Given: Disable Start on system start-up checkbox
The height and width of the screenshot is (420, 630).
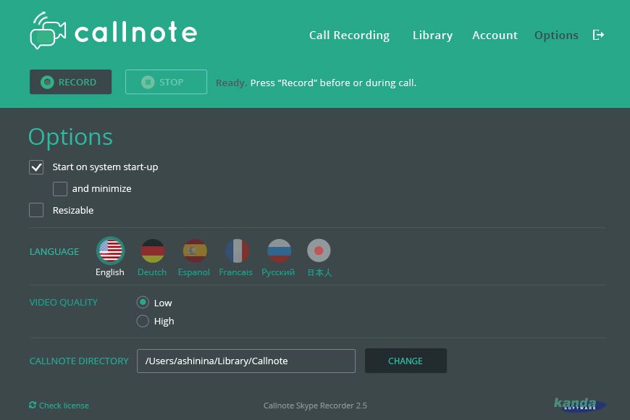Looking at the screenshot, I should point(36,167).
